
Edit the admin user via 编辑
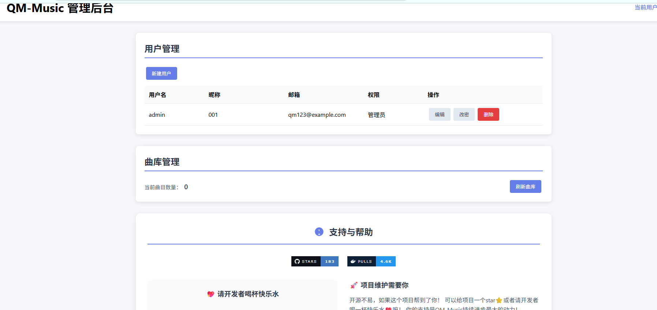(x=440, y=115)
